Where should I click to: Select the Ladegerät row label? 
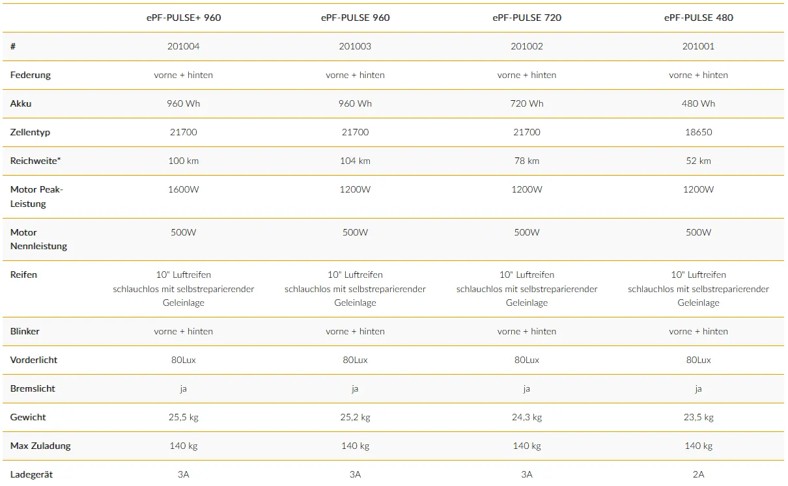(31, 474)
